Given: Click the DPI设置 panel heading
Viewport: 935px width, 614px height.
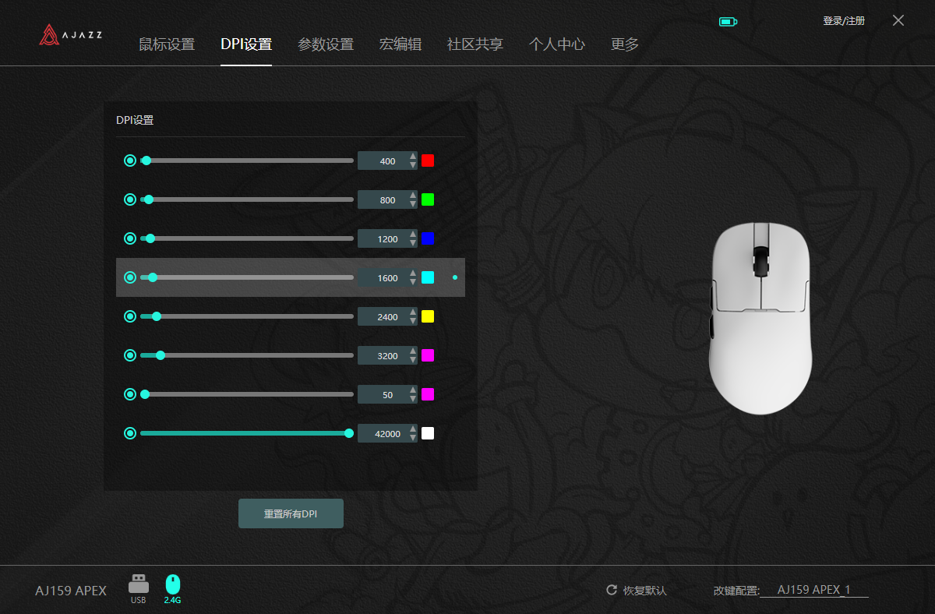Looking at the screenshot, I should (x=135, y=121).
